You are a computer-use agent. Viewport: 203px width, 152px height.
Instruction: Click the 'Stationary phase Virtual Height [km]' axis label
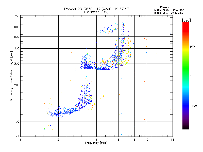[11, 76]
